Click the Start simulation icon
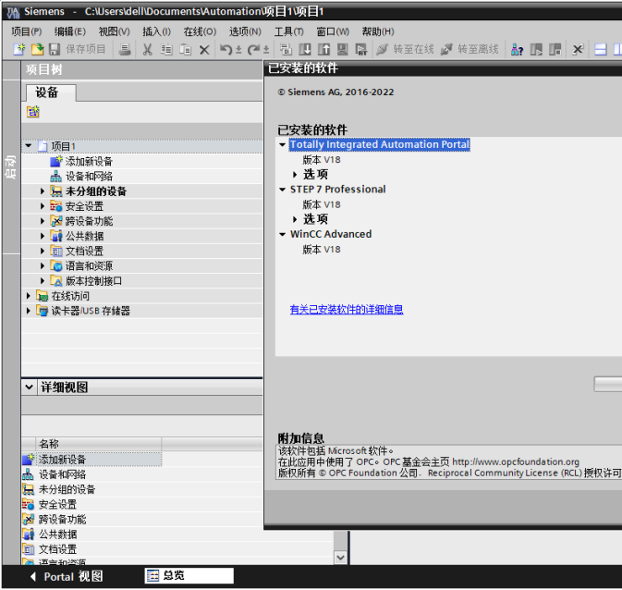The width and height of the screenshot is (622, 590). pos(342,49)
